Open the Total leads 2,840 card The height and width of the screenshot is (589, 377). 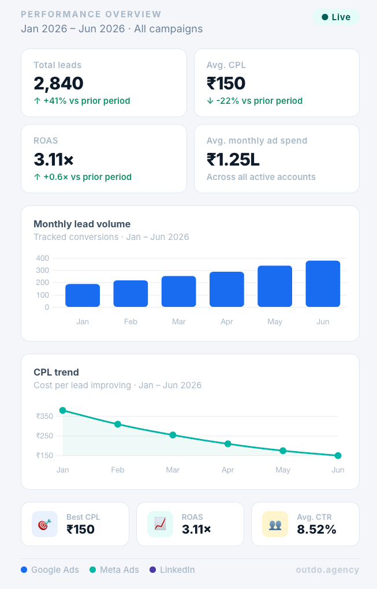click(x=104, y=82)
